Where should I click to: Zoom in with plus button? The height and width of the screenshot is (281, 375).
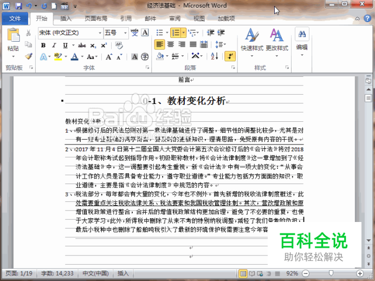(x=360, y=273)
